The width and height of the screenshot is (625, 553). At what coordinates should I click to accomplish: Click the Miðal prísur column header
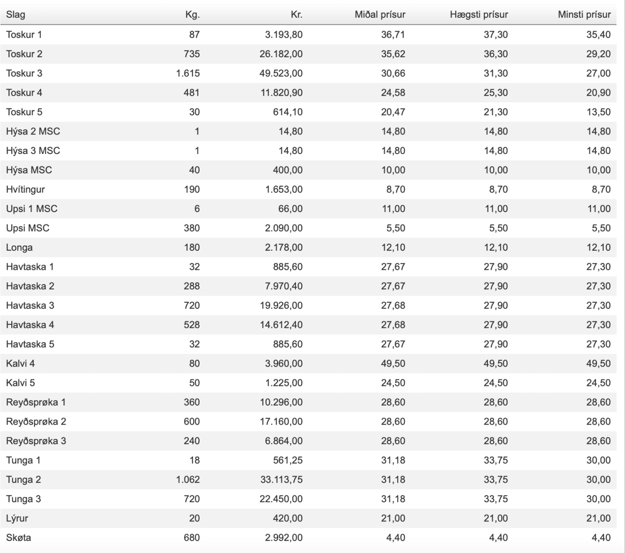click(380, 15)
